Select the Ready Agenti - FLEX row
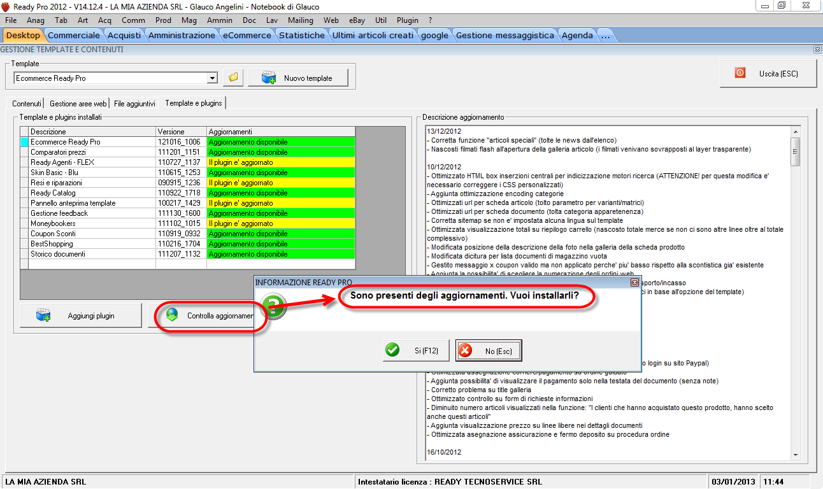Image resolution: width=823 pixels, height=489 pixels. point(188,162)
